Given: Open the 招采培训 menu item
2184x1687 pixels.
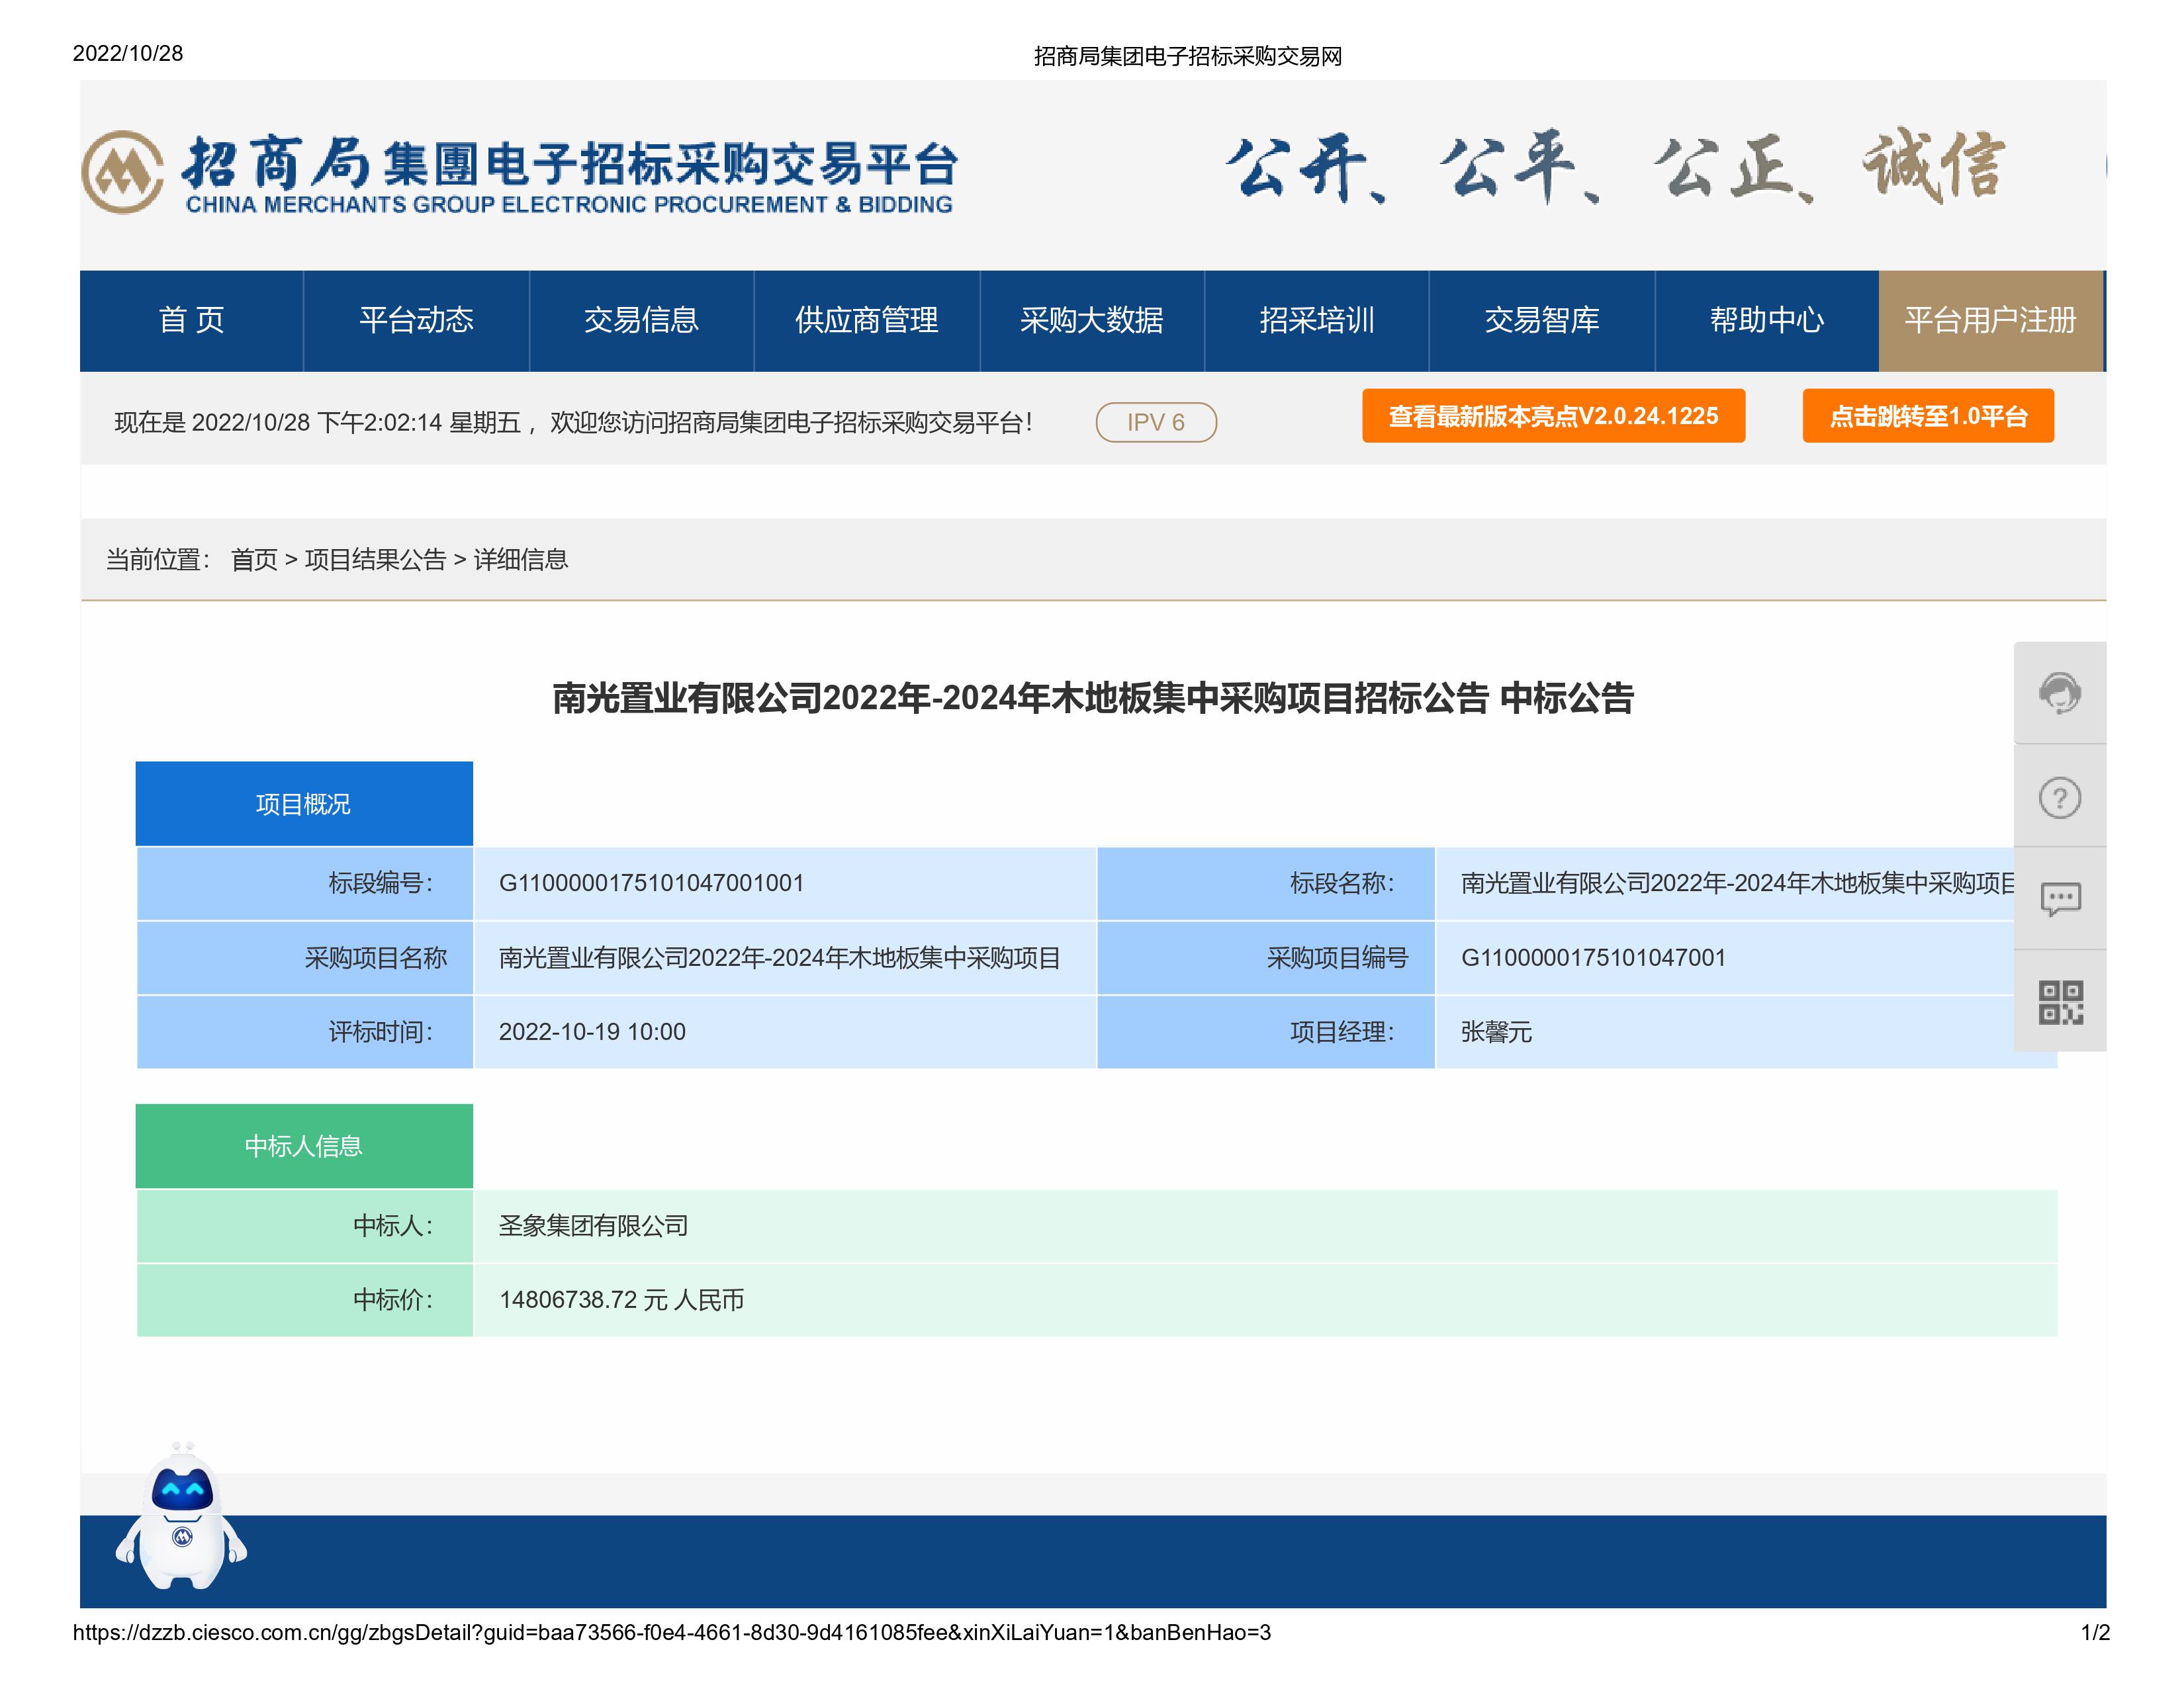Looking at the screenshot, I should point(1316,320).
